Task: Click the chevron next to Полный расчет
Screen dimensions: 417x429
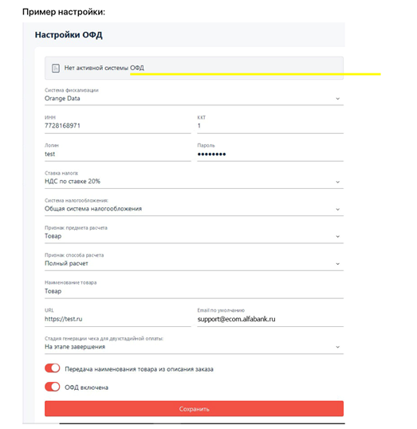Action: click(x=337, y=264)
